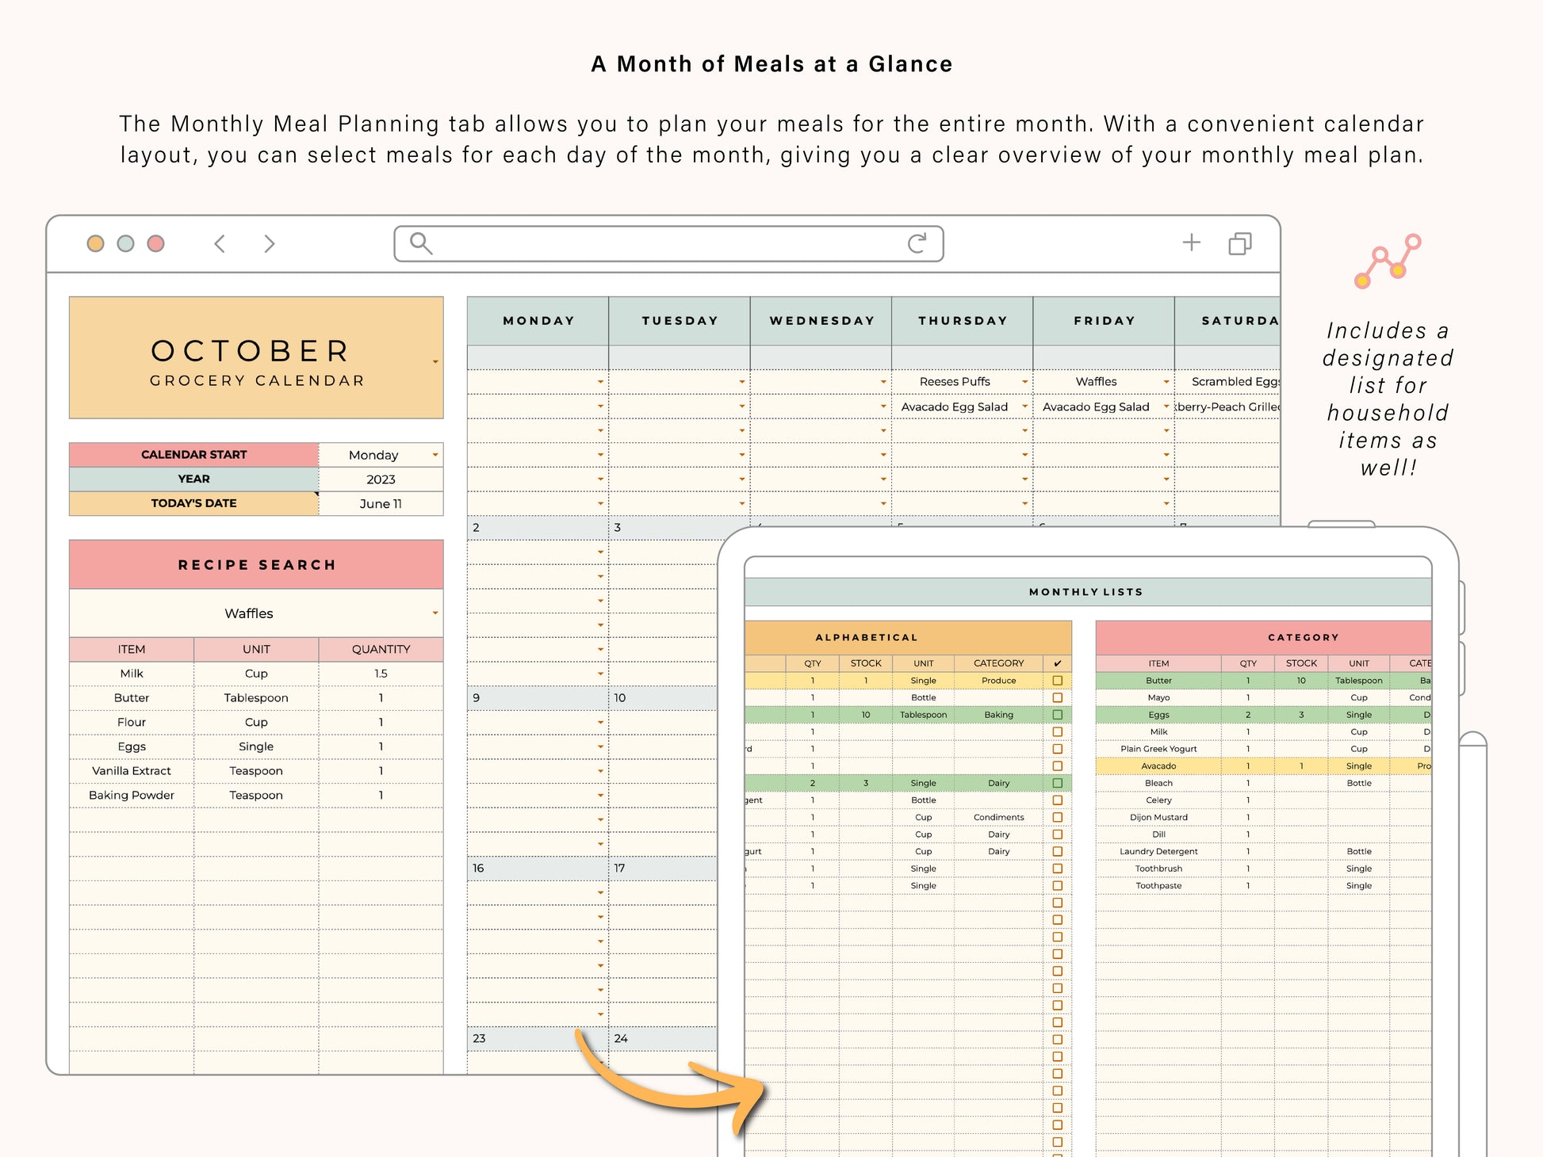Toggle the Condiments row checkbox
The height and width of the screenshot is (1157, 1543).
point(1057,817)
